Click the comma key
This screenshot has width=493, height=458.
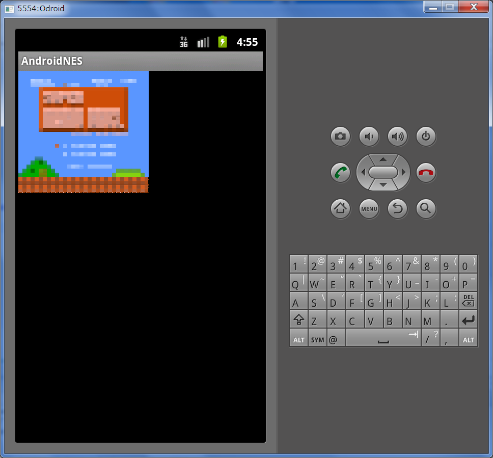tap(449, 338)
